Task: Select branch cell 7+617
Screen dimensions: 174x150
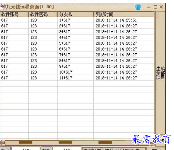Action: 64,55
